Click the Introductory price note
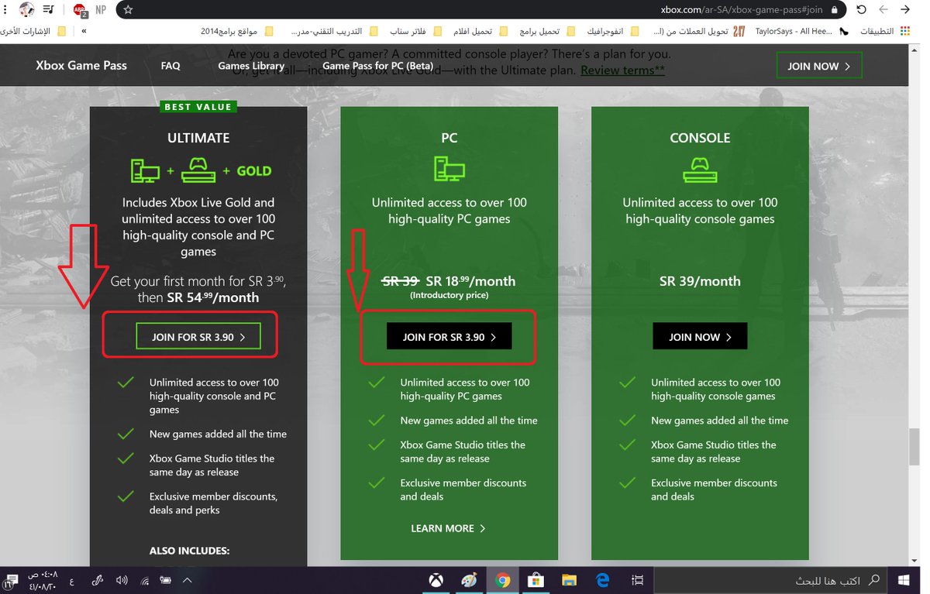 pyautogui.click(x=449, y=296)
